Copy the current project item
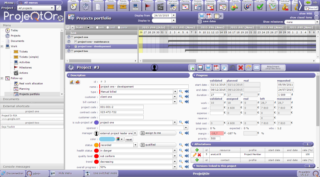 click(x=224, y=67)
